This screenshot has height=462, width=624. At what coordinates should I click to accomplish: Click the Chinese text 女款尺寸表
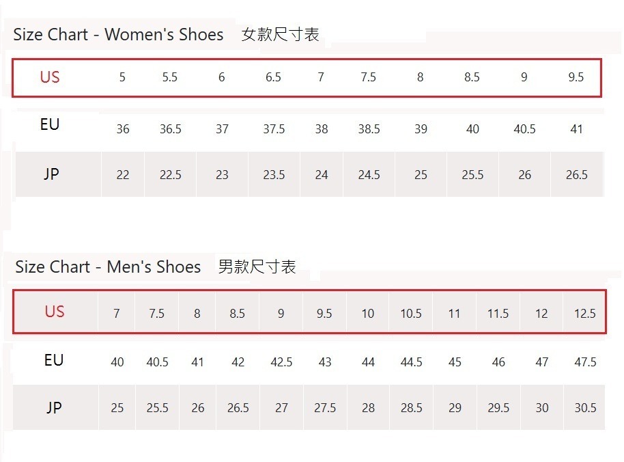280,35
